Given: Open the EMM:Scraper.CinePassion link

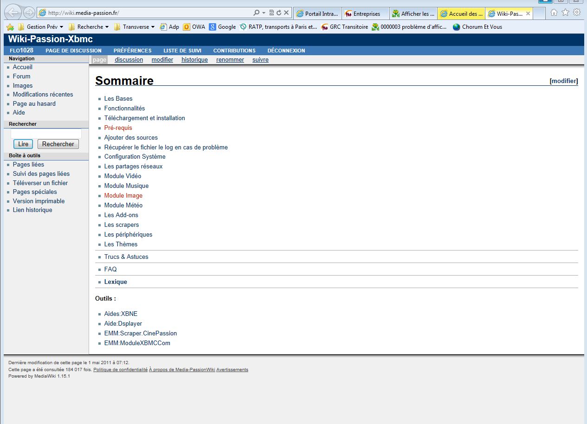Looking at the screenshot, I should [x=141, y=333].
